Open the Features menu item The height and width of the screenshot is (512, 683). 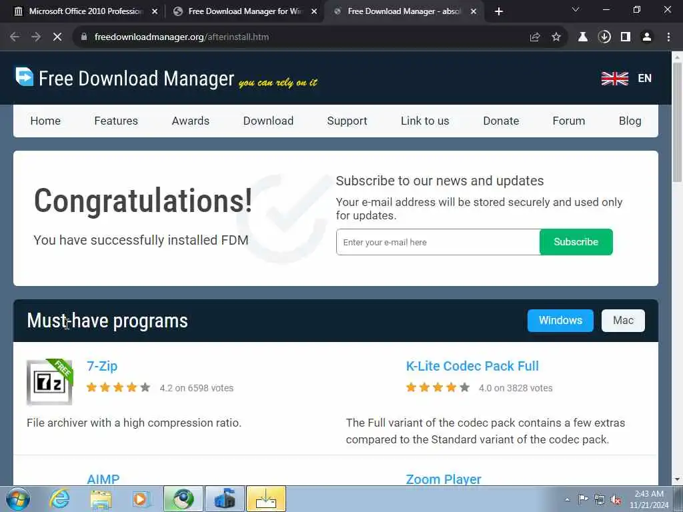pyautogui.click(x=116, y=121)
